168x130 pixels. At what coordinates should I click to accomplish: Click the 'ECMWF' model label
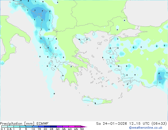[43, 124]
